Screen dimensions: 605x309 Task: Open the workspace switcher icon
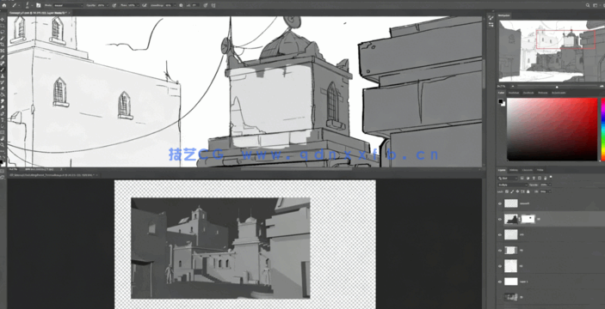click(595, 5)
